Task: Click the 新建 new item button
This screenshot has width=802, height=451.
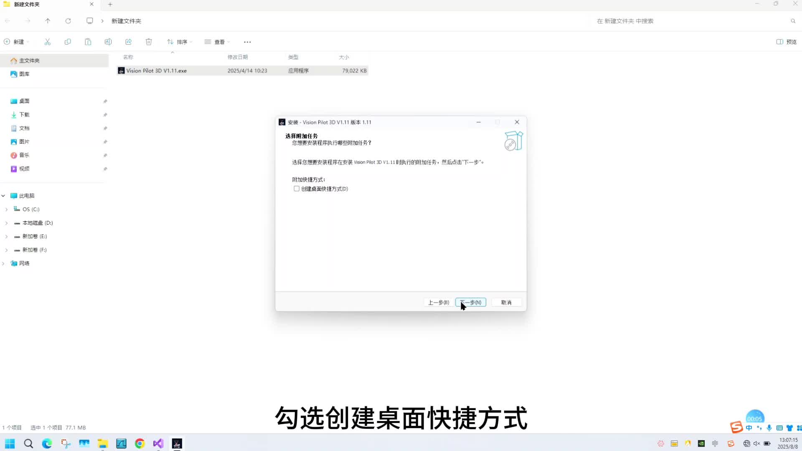Action: tap(17, 42)
